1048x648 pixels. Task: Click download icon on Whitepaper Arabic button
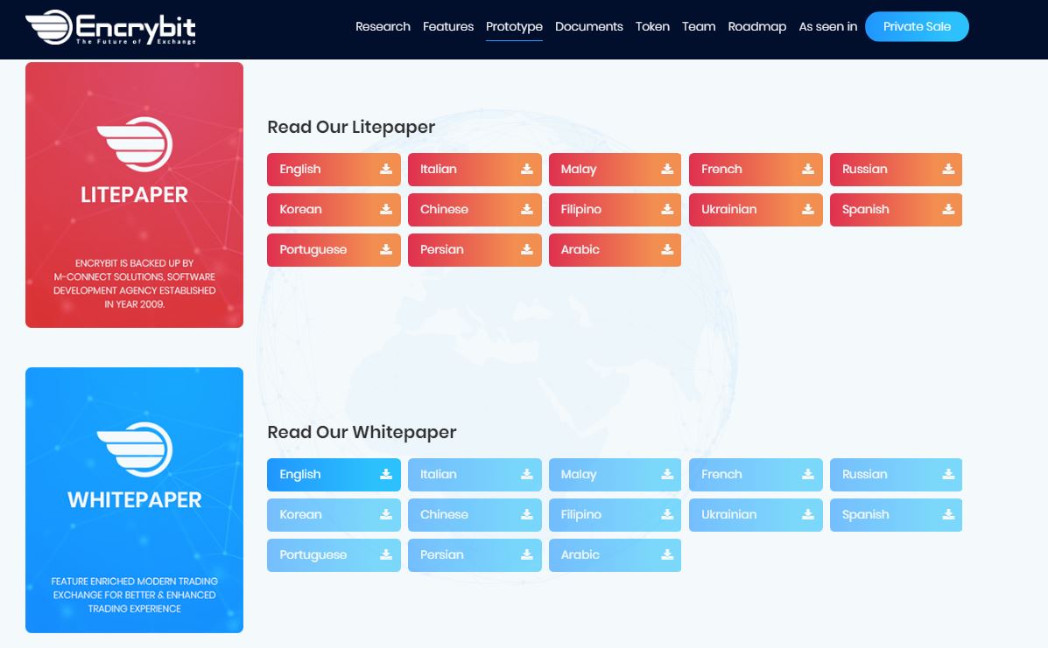click(x=667, y=554)
